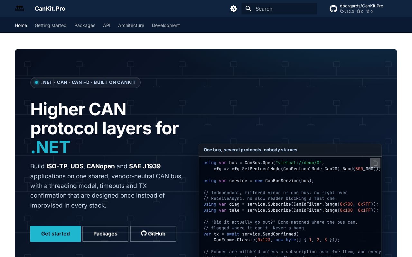Click the bold 'CANopen' text

click(x=101, y=166)
